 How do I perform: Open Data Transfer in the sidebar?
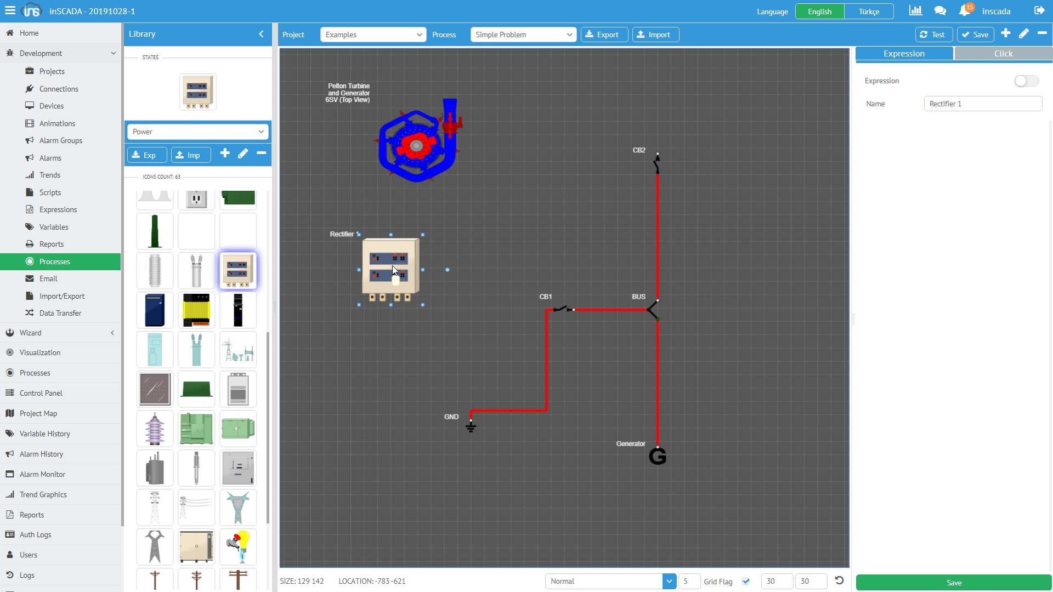point(60,313)
